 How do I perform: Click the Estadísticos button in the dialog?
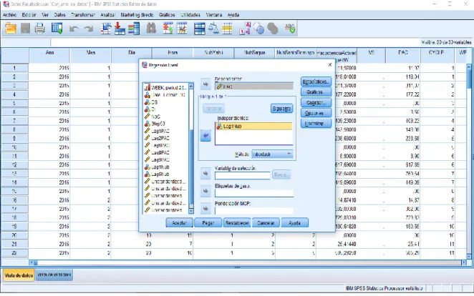coord(316,82)
